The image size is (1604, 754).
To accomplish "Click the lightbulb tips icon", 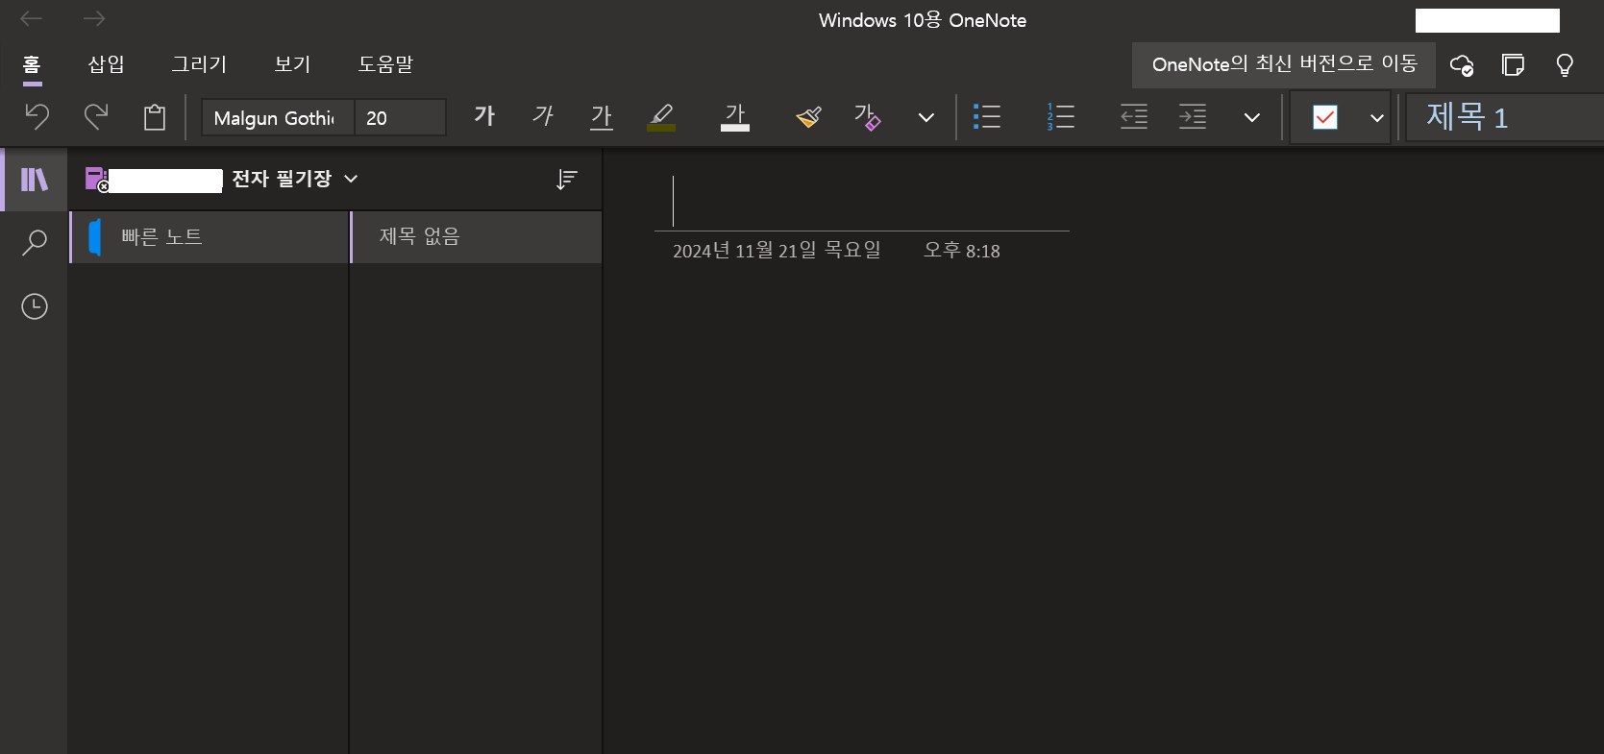I will pyautogui.click(x=1565, y=64).
